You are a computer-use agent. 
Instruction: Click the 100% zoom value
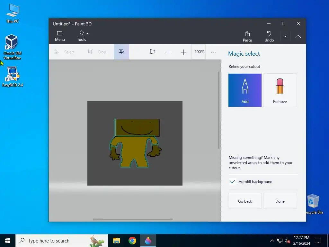[199, 52]
